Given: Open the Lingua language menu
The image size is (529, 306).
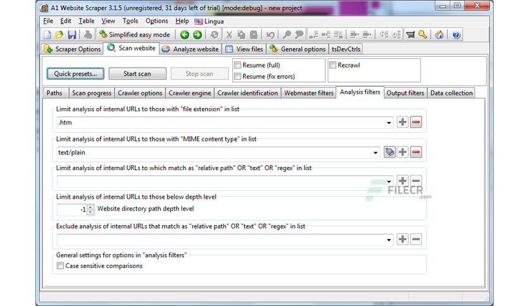Looking at the screenshot, I should (209, 21).
